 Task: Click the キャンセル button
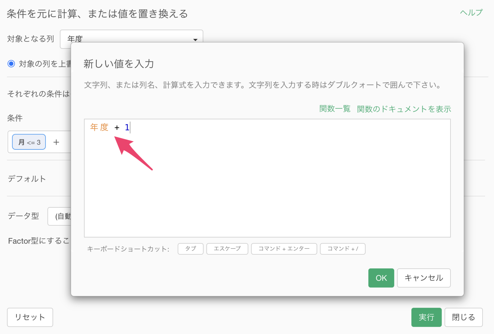point(424,278)
